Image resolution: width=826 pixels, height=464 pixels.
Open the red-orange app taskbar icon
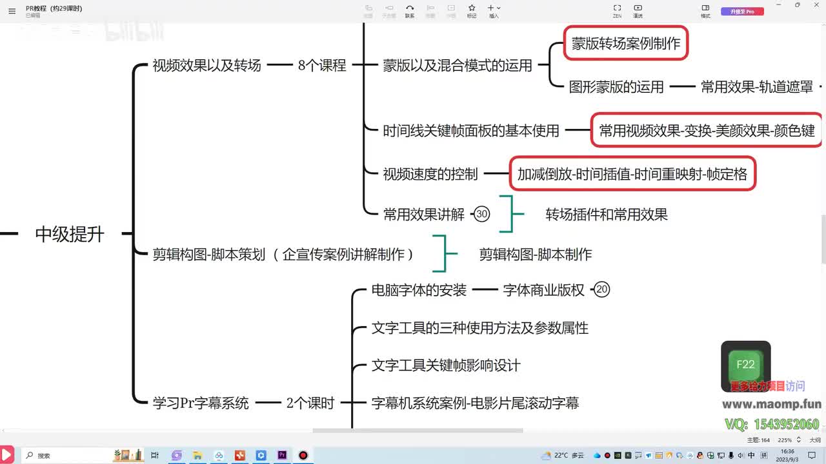[240, 455]
